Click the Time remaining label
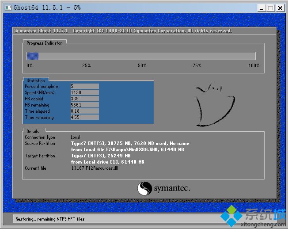 click(x=39, y=118)
